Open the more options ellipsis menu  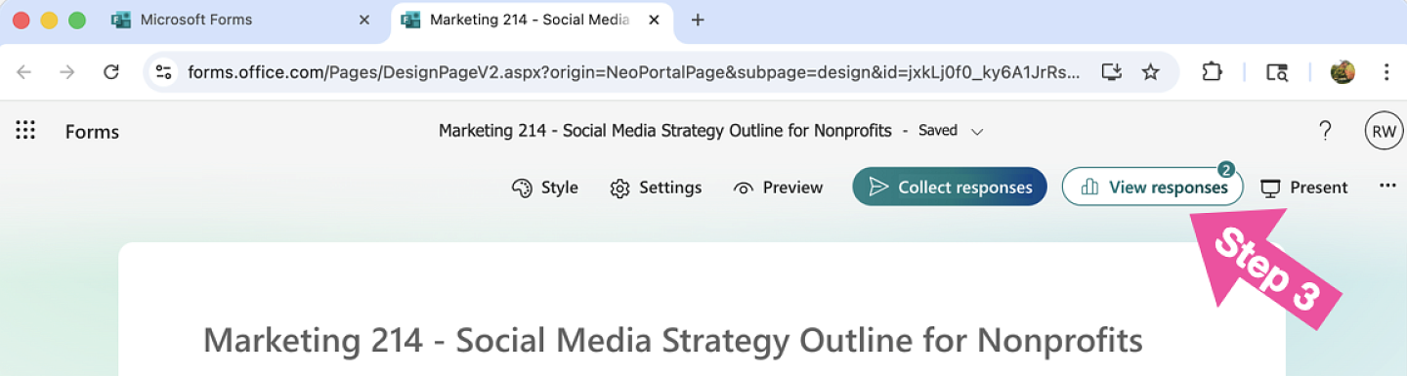tap(1387, 187)
